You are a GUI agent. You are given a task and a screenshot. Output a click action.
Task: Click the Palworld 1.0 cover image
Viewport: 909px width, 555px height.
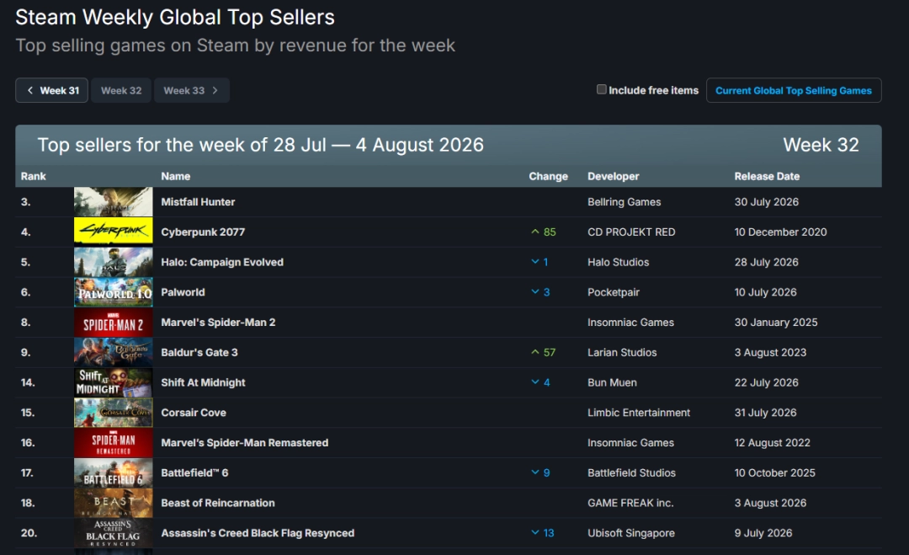(x=114, y=291)
